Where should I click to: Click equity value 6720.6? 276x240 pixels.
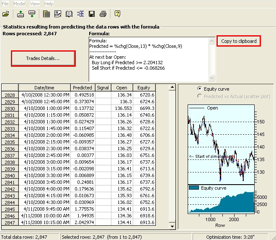tap(144, 95)
